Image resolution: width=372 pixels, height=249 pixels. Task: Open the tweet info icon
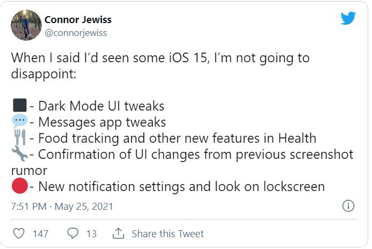click(x=347, y=206)
